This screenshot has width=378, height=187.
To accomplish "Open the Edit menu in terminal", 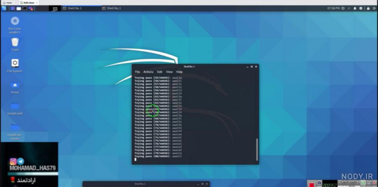I will pyautogui.click(x=160, y=72).
